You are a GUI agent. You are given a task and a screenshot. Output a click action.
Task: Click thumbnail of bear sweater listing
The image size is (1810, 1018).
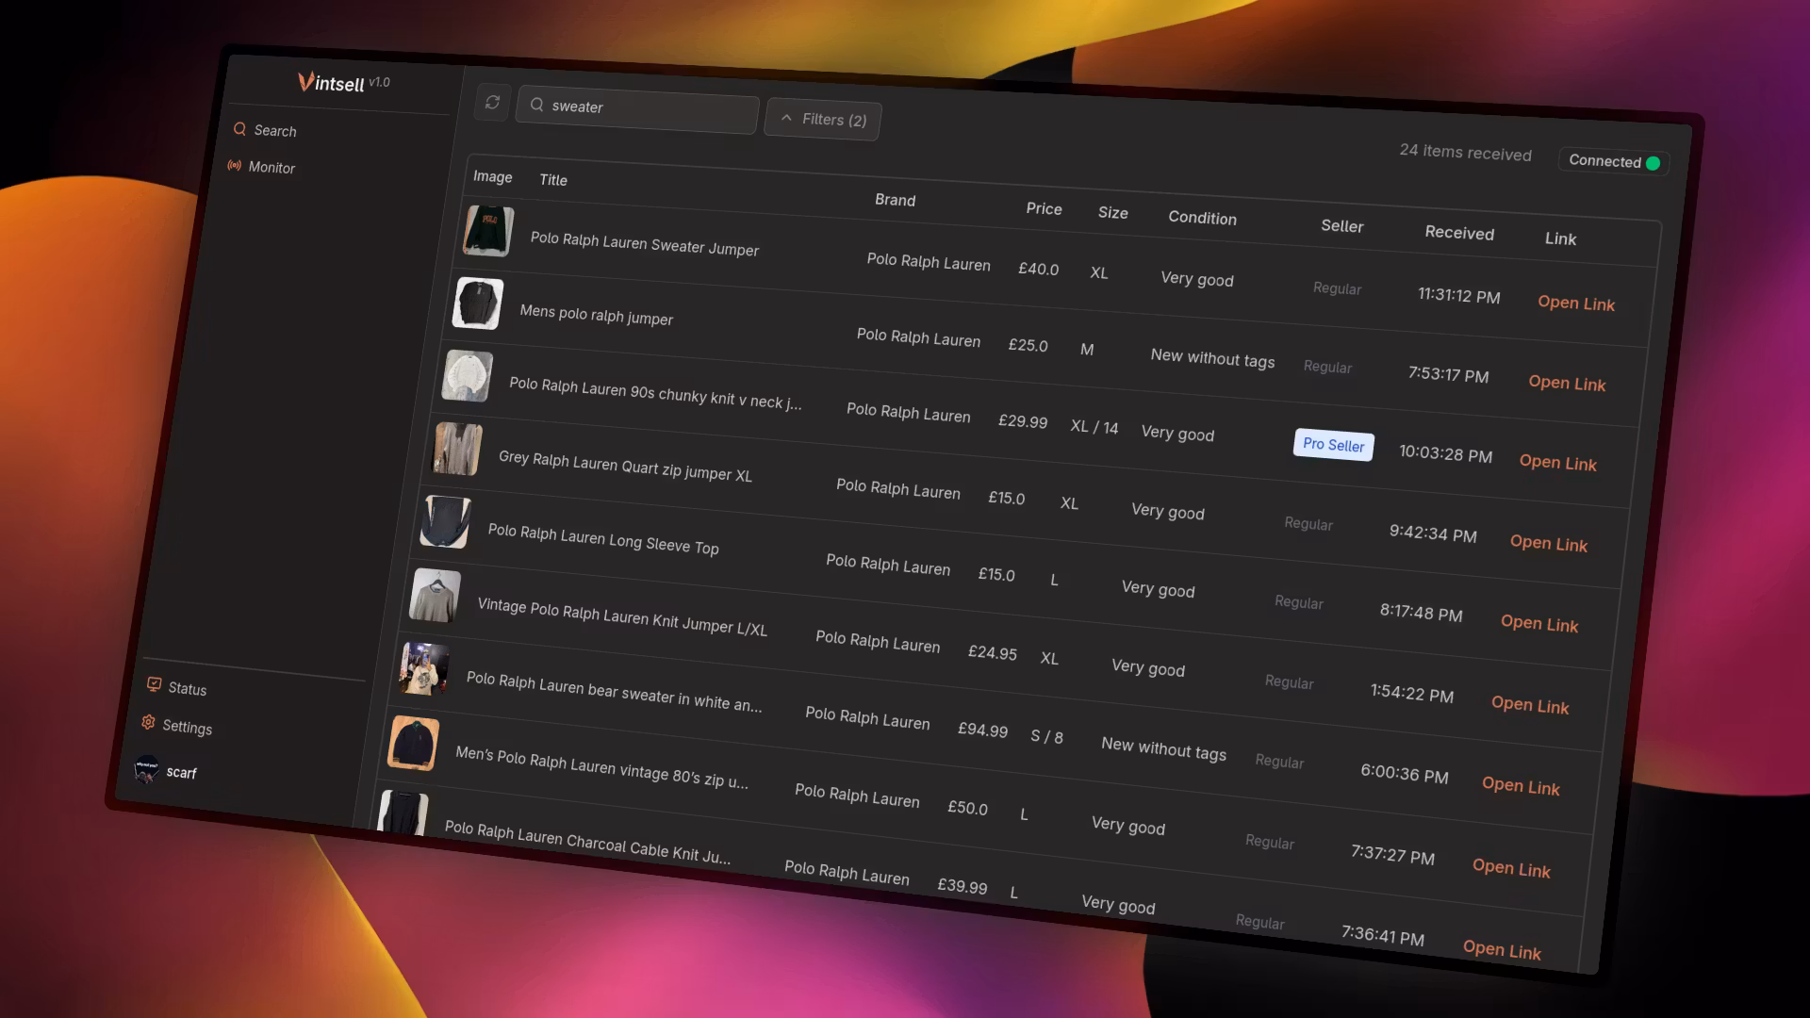tap(424, 668)
